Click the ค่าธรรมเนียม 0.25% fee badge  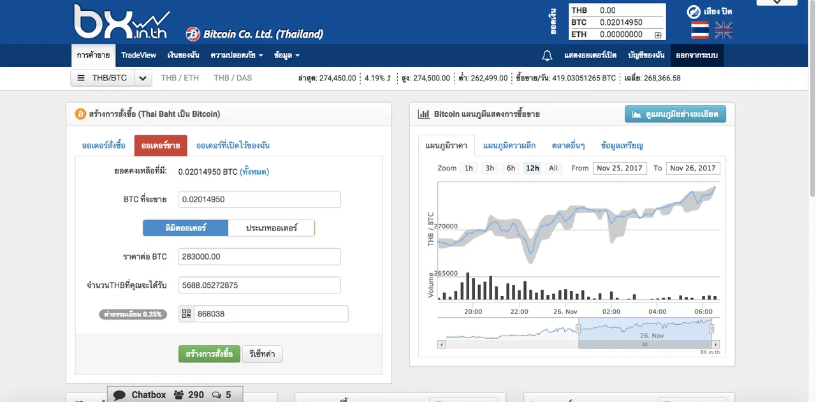point(133,314)
